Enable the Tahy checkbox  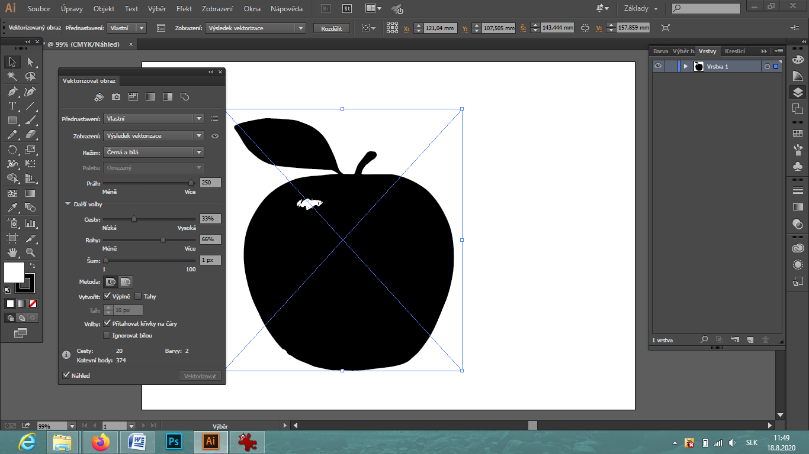tap(138, 297)
